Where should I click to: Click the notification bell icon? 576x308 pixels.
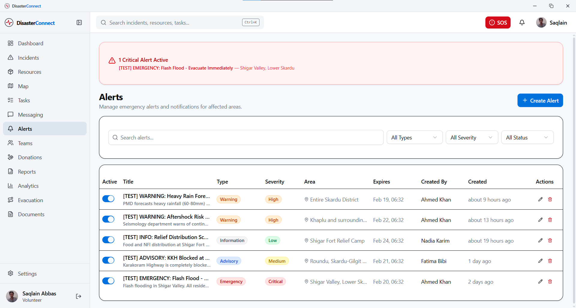coord(522,22)
